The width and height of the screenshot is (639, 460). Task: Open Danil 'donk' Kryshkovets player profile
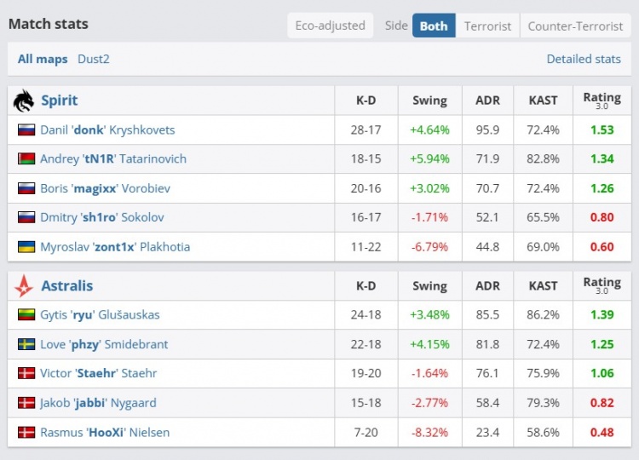(107, 130)
